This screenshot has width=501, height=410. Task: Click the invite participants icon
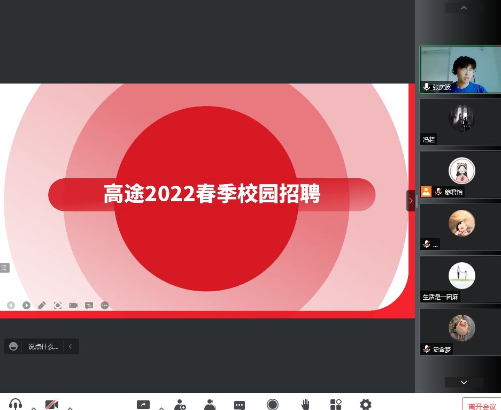[180, 404]
